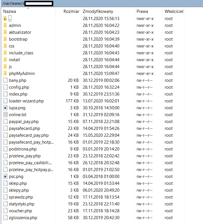203x224 pixels.
Task: Sort by Zmodyfikowany date column header
Action: pos(98,11)
